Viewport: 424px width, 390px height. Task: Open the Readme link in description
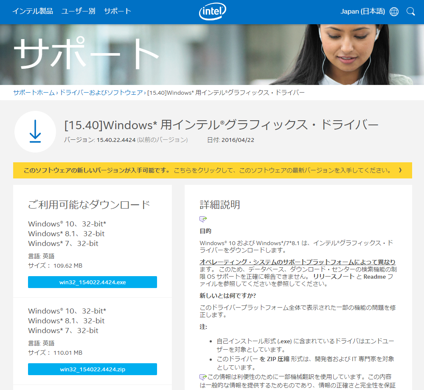tap(374, 277)
